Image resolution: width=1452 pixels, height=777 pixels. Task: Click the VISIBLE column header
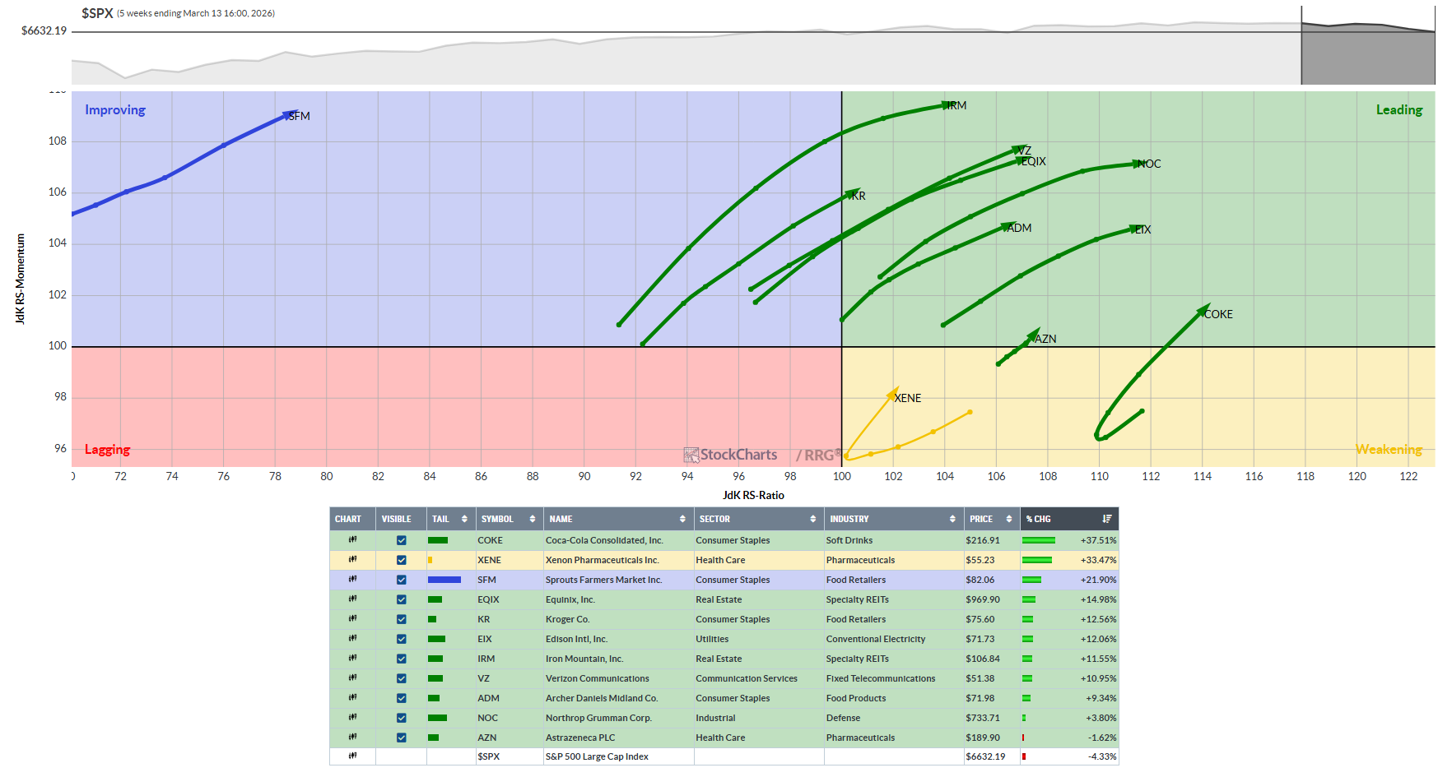coord(401,519)
